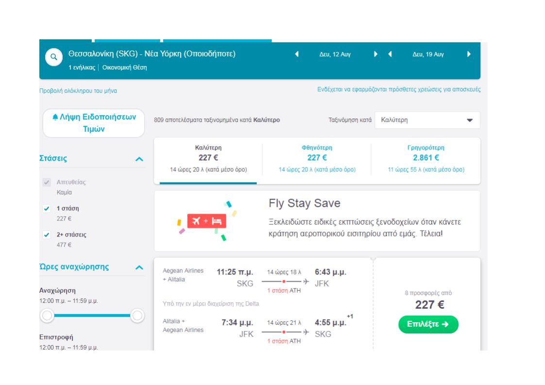Viewport: 545px width, 385px height.
Task: Click the search magnifier icon
Action: pyautogui.click(x=54, y=57)
